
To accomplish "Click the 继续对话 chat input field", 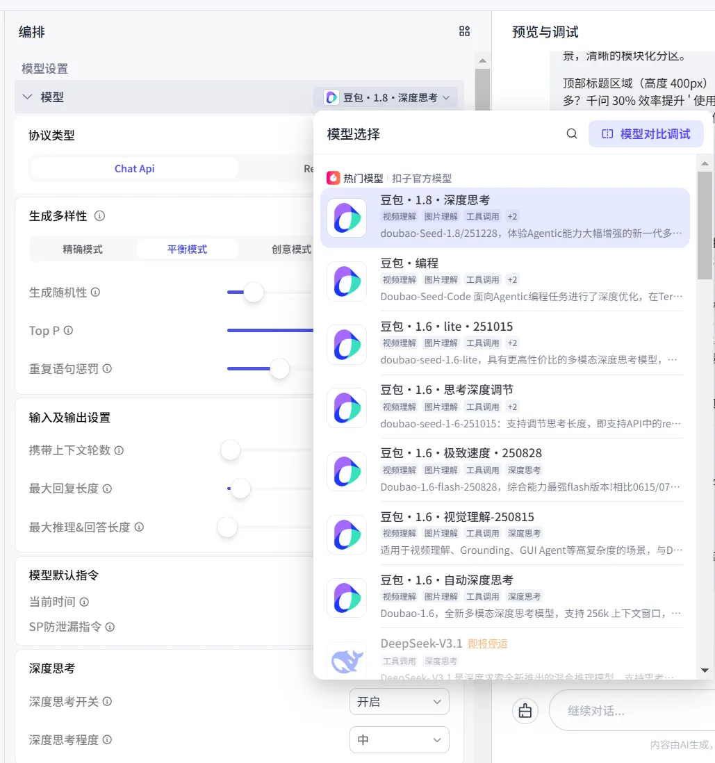I will (632, 711).
